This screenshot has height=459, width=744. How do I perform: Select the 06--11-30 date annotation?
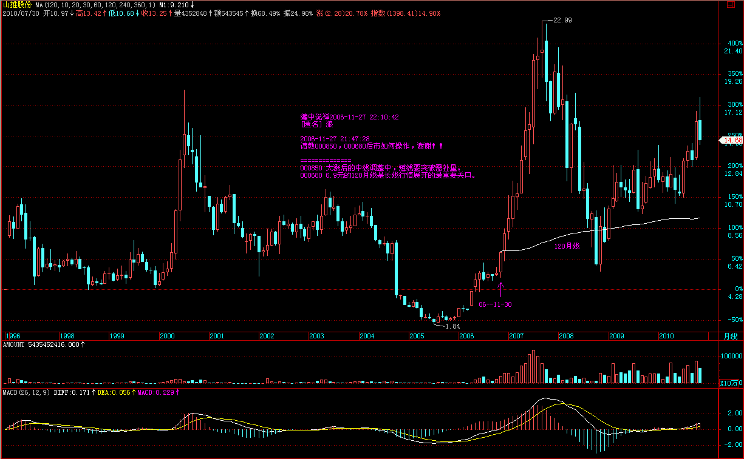click(x=495, y=304)
